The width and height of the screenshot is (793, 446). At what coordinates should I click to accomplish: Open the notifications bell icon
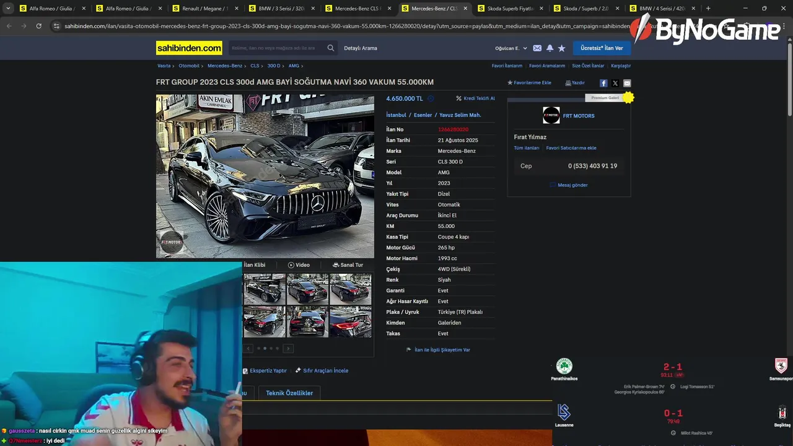click(550, 48)
